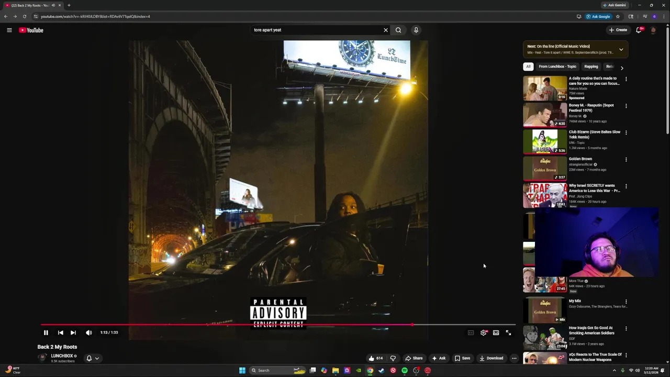The width and height of the screenshot is (670, 377).
Task: Download the video
Action: pos(491,358)
